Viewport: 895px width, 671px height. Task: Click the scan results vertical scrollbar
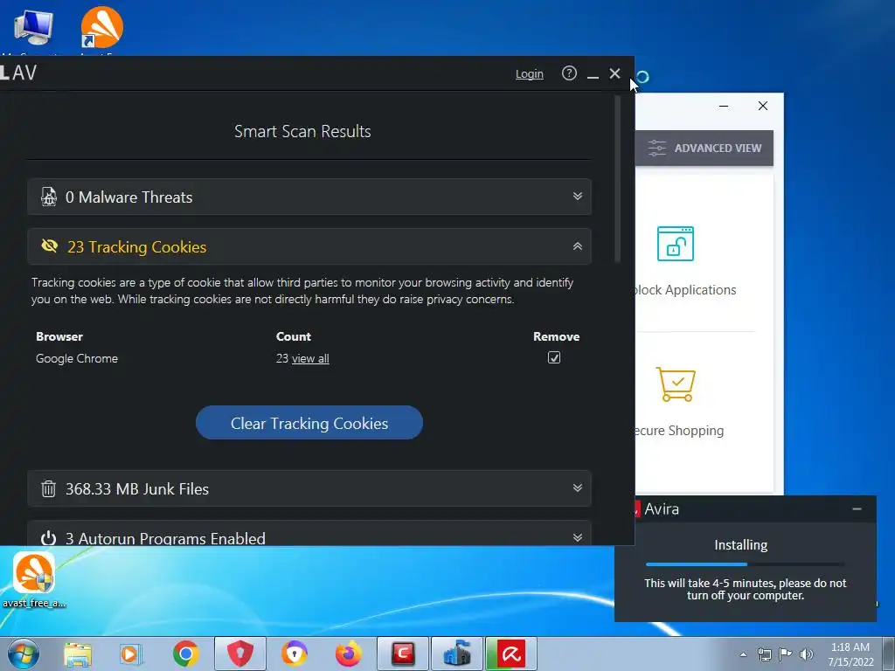617,178
